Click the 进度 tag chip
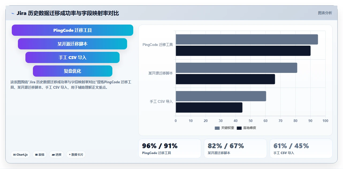This screenshot has width=343, height=169. tap(56, 155)
